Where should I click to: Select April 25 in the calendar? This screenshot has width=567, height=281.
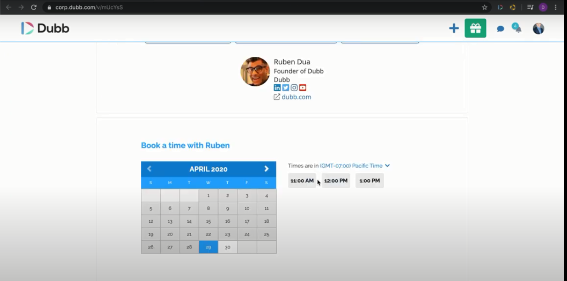point(266,234)
